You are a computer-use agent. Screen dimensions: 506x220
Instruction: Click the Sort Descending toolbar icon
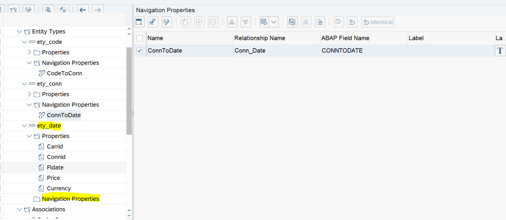coord(245,22)
